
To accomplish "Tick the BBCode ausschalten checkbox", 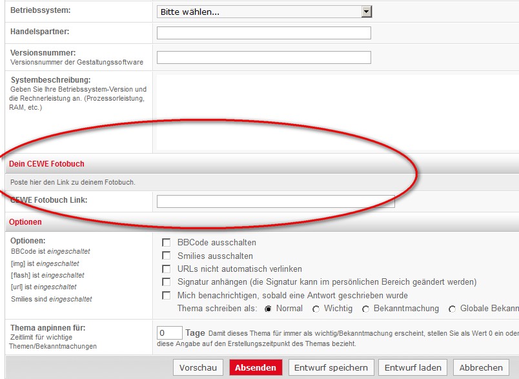I will point(166,243).
